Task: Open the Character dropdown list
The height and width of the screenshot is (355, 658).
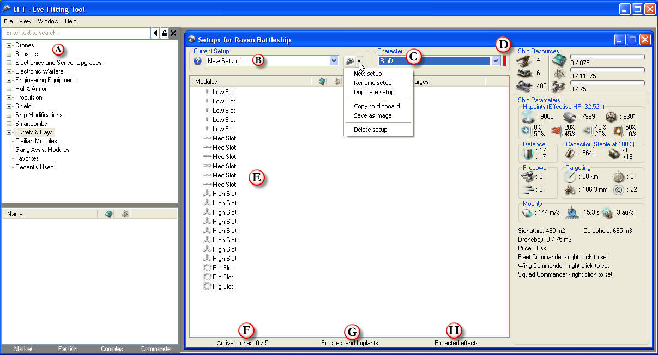Action: point(495,61)
